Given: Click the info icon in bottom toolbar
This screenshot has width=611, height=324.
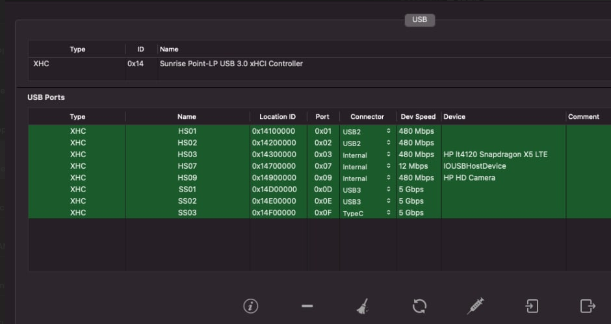Looking at the screenshot, I should point(250,306).
